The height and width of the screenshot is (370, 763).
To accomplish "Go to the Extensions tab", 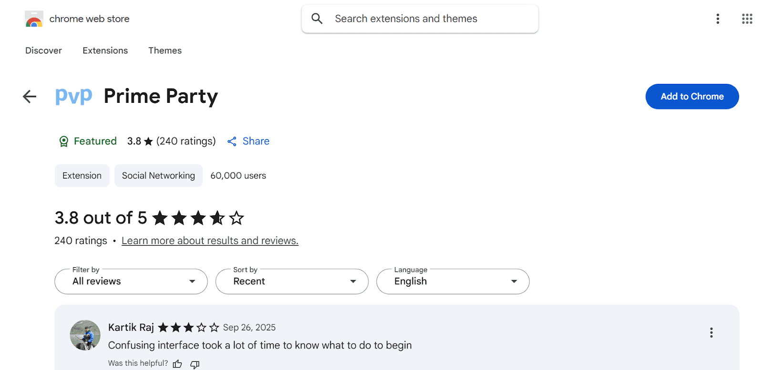I will (105, 50).
